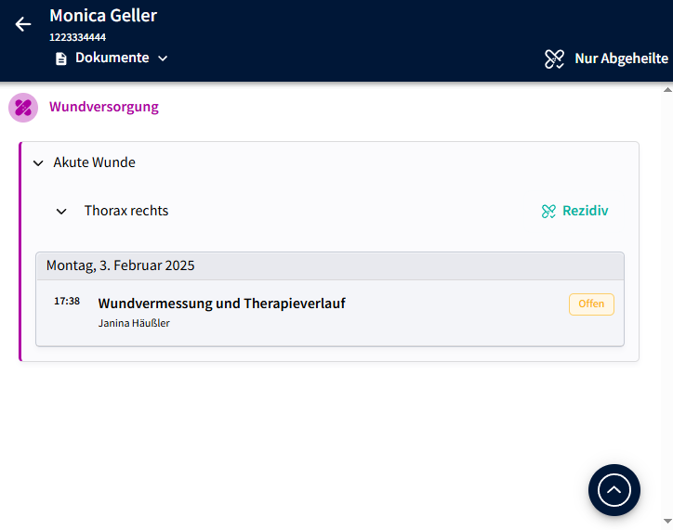Click the Wundversorgung section heading
Screen dimensions: 673x530
[104, 107]
